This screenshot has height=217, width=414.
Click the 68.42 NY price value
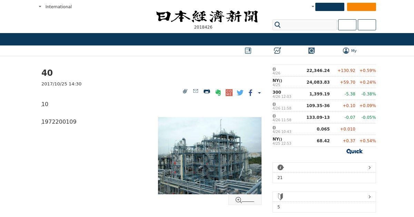tap(323, 141)
